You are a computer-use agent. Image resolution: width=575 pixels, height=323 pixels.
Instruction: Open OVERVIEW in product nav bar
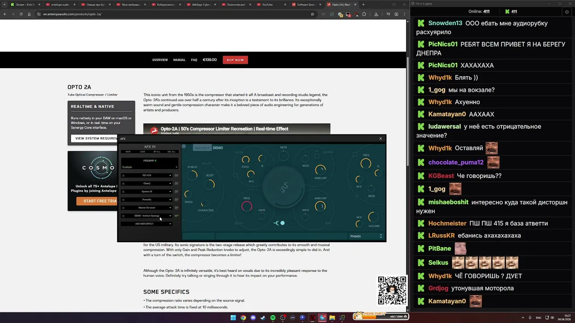(x=160, y=60)
